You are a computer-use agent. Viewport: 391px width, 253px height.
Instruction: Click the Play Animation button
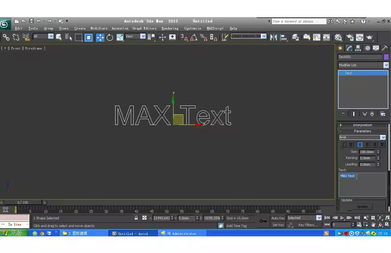(x=343, y=218)
